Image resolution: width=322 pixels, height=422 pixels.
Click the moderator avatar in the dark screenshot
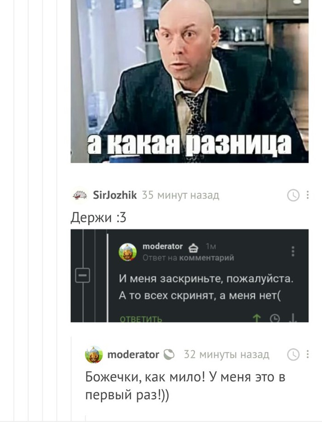[128, 252]
